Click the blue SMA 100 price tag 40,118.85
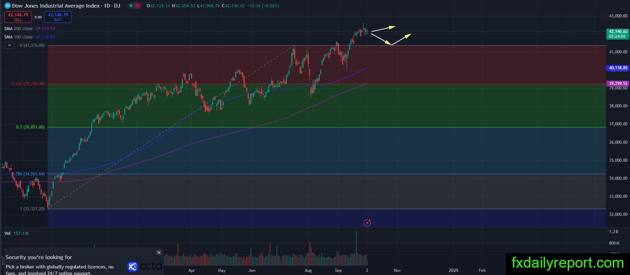This screenshot has width=630, height=275. click(x=618, y=68)
